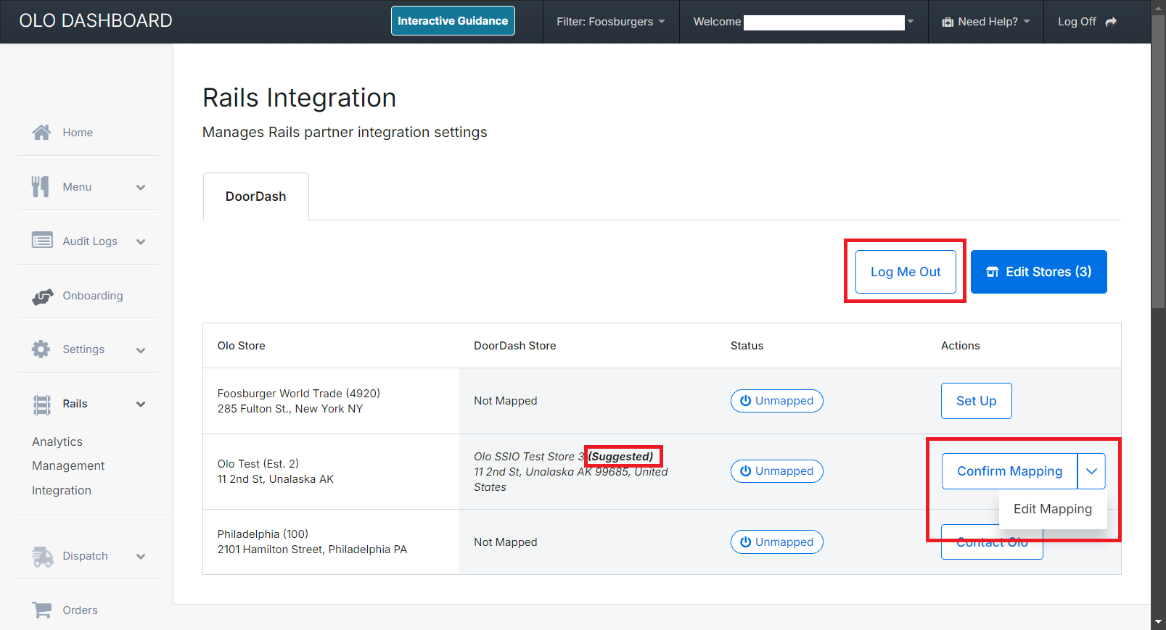Viewport: 1166px width, 630px height.
Task: Open Management under Rails
Action: 68,465
